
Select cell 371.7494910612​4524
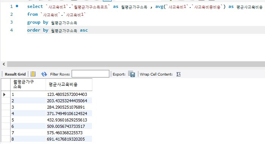pos(69,114)
